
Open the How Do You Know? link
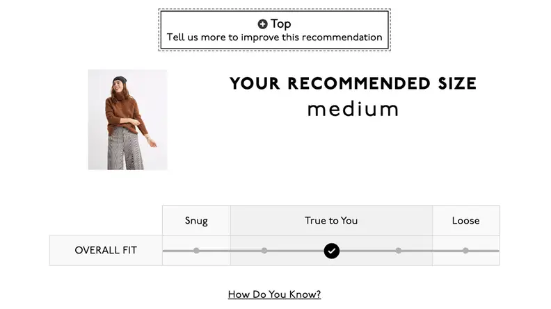point(274,294)
